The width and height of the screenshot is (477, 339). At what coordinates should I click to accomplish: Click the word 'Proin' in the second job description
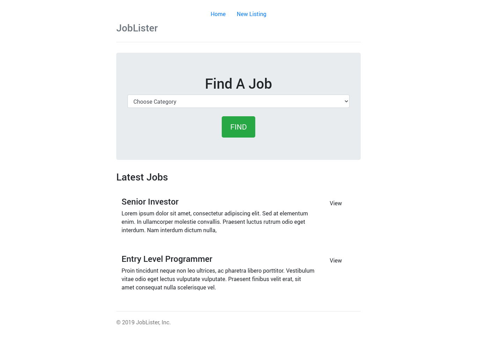128,271
